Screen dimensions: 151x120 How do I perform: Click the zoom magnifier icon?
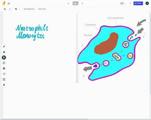(16, 9)
